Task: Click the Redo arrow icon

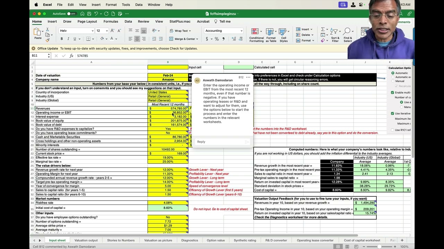Action: pyautogui.click(x=106, y=14)
